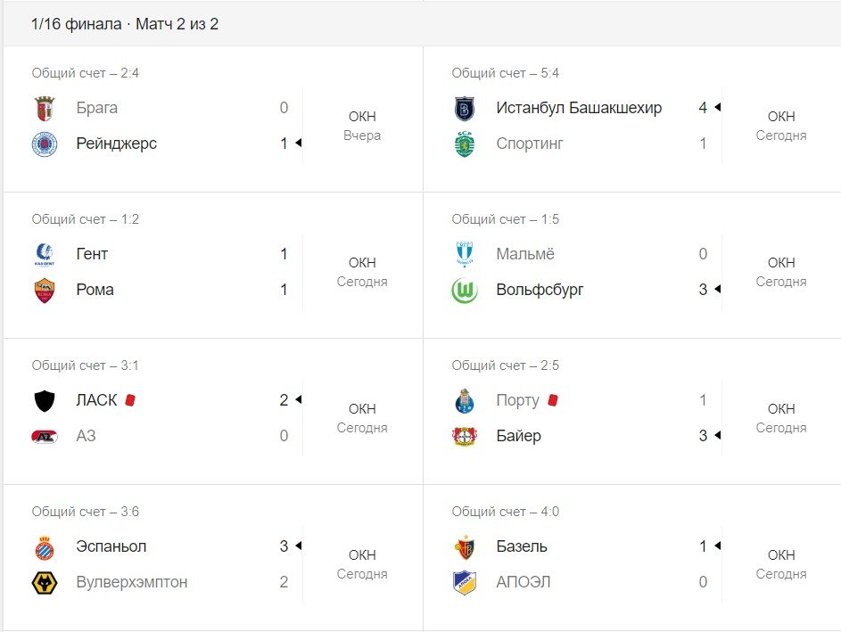Click the Roma club crest icon

(x=45, y=290)
